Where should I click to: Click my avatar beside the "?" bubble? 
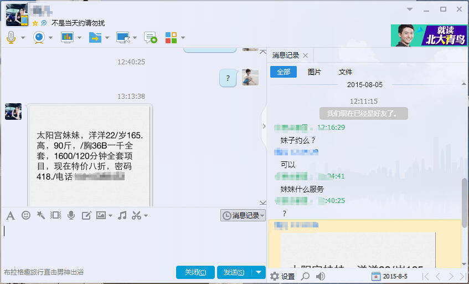[x=250, y=77]
